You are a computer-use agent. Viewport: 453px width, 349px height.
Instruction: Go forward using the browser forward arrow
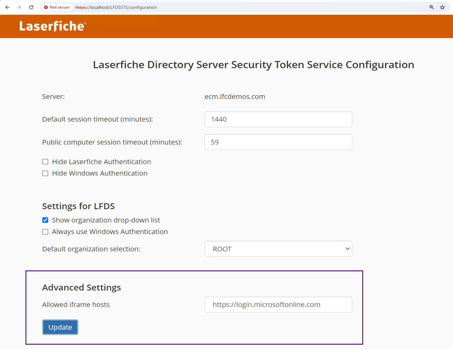19,7
